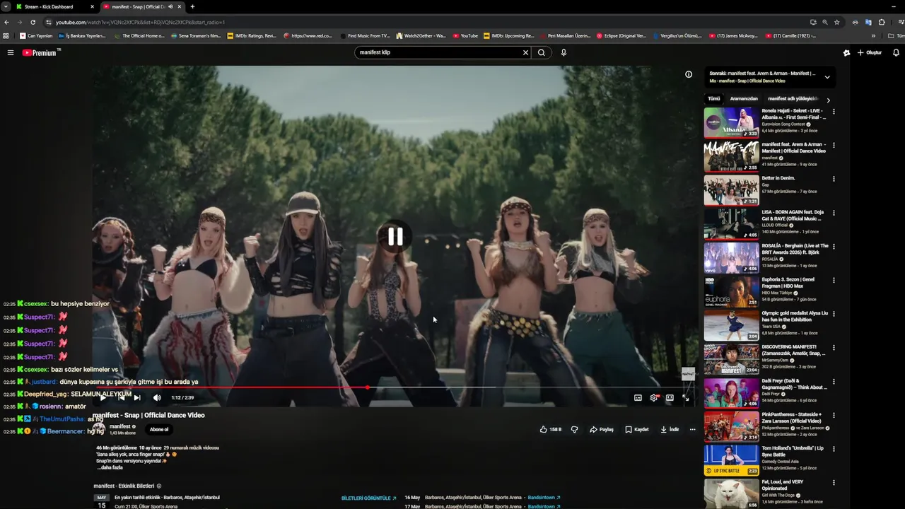Mute the manifest - Snap tab audio icon
905x509 pixels.
tap(170, 6)
